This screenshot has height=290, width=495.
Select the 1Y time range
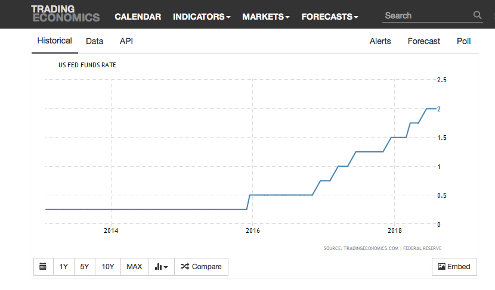pyautogui.click(x=64, y=267)
